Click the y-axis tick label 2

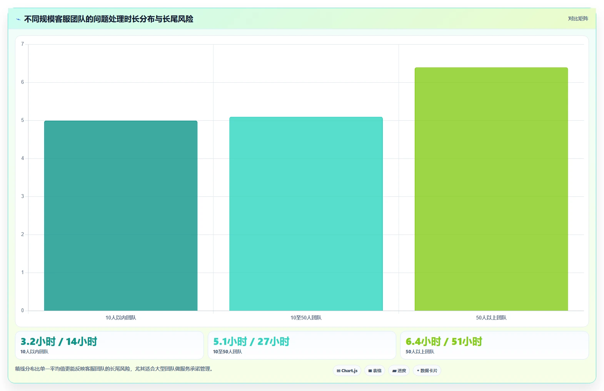[x=22, y=235]
